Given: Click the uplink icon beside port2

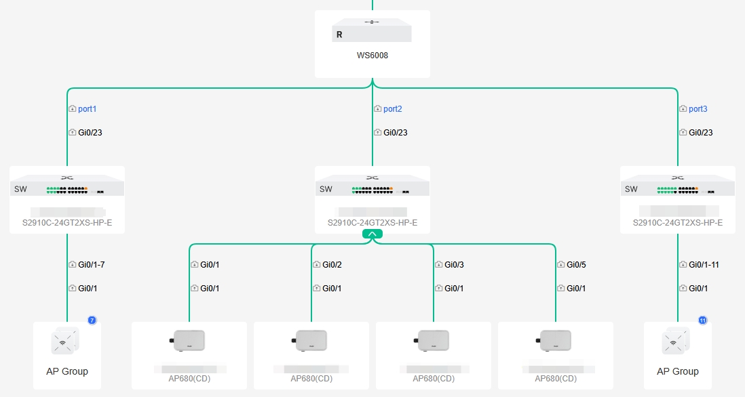Looking at the screenshot, I should [x=378, y=108].
